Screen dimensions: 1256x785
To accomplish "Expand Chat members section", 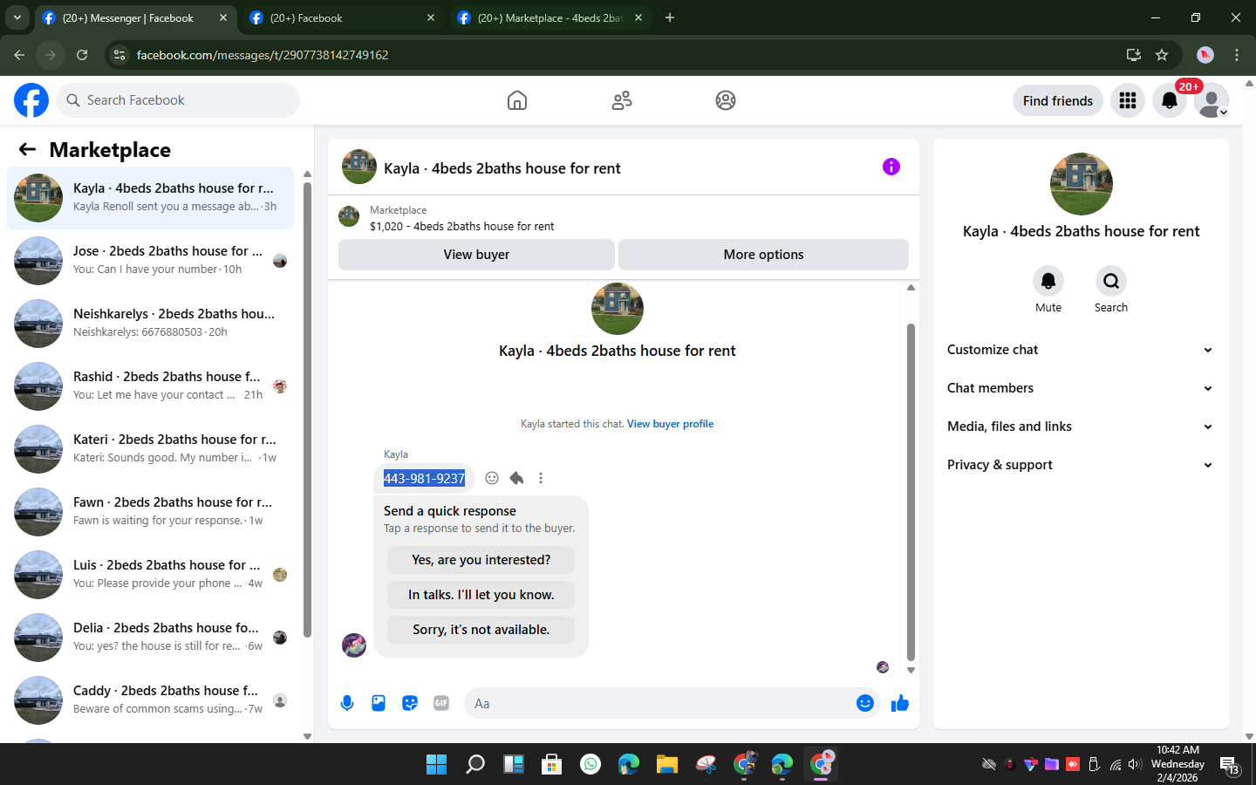I will (x=1081, y=388).
